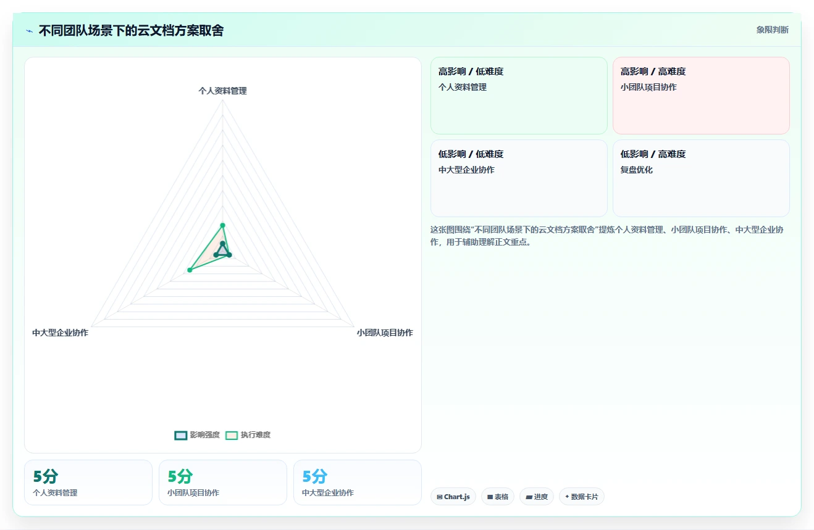
Task: Click the dark 影响强度 point on 个人资料管理 axis
Action: tap(223, 244)
